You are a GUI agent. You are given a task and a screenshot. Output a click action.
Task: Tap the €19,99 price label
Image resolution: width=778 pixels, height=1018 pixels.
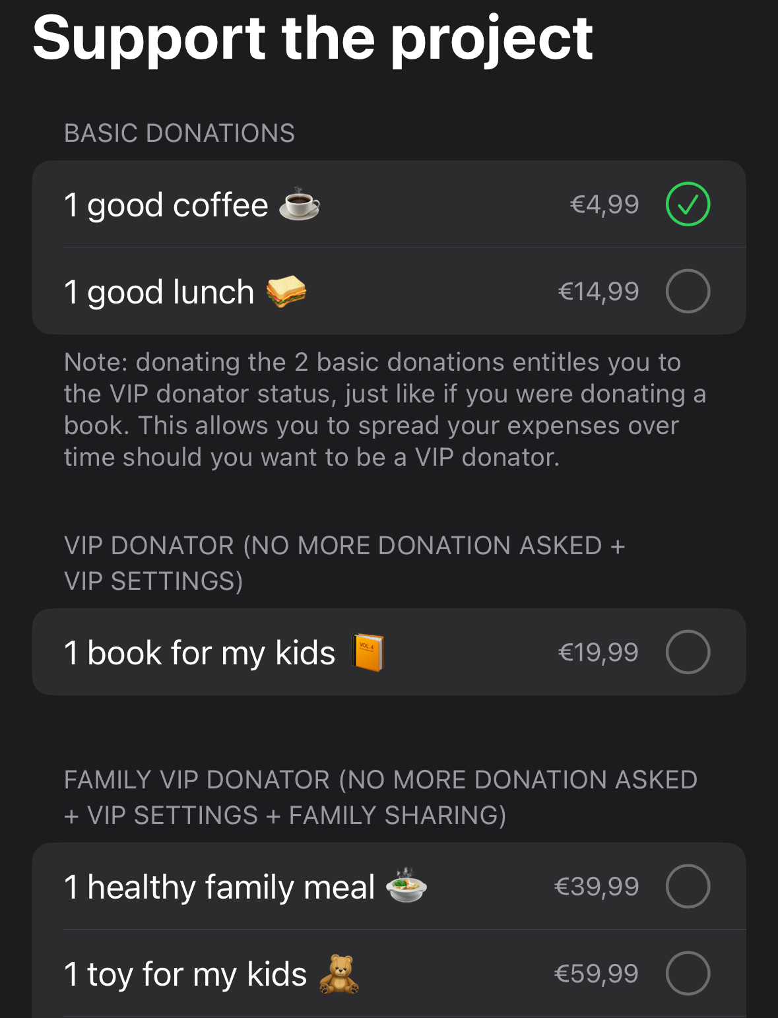(599, 652)
